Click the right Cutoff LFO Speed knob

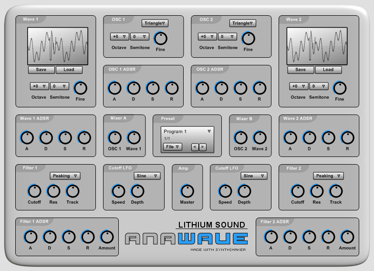pyautogui.click(x=225, y=191)
